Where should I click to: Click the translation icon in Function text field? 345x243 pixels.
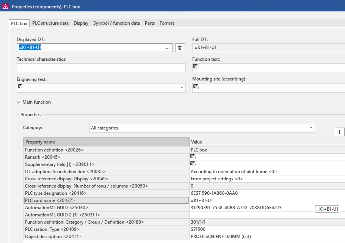pyautogui.click(x=196, y=67)
